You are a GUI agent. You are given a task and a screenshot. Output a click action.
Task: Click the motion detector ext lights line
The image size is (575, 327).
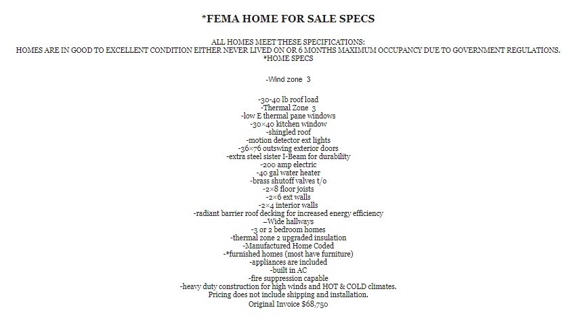click(289, 140)
